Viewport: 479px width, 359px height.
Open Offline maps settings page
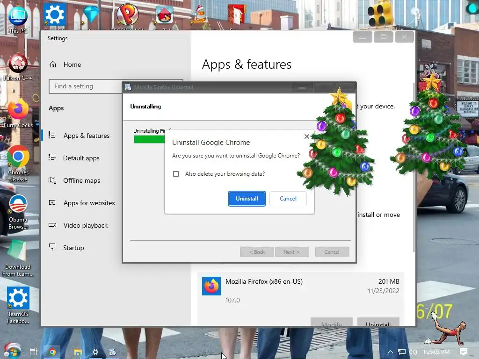(x=81, y=180)
